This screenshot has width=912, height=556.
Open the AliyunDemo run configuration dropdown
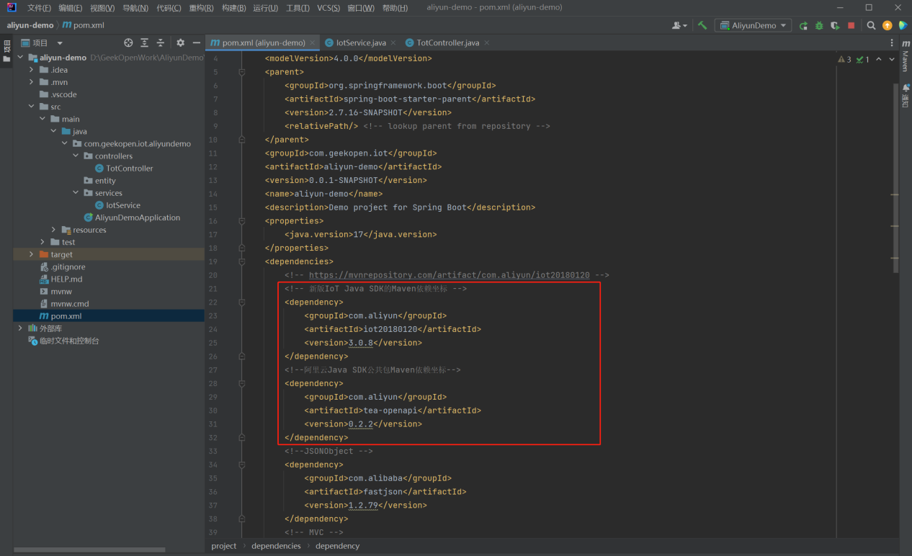coord(754,25)
